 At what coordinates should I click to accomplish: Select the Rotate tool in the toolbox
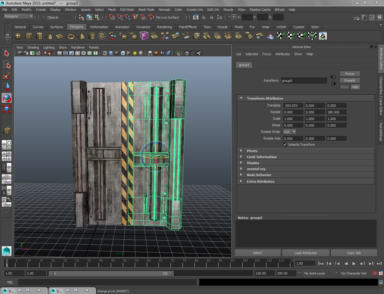click(7, 98)
